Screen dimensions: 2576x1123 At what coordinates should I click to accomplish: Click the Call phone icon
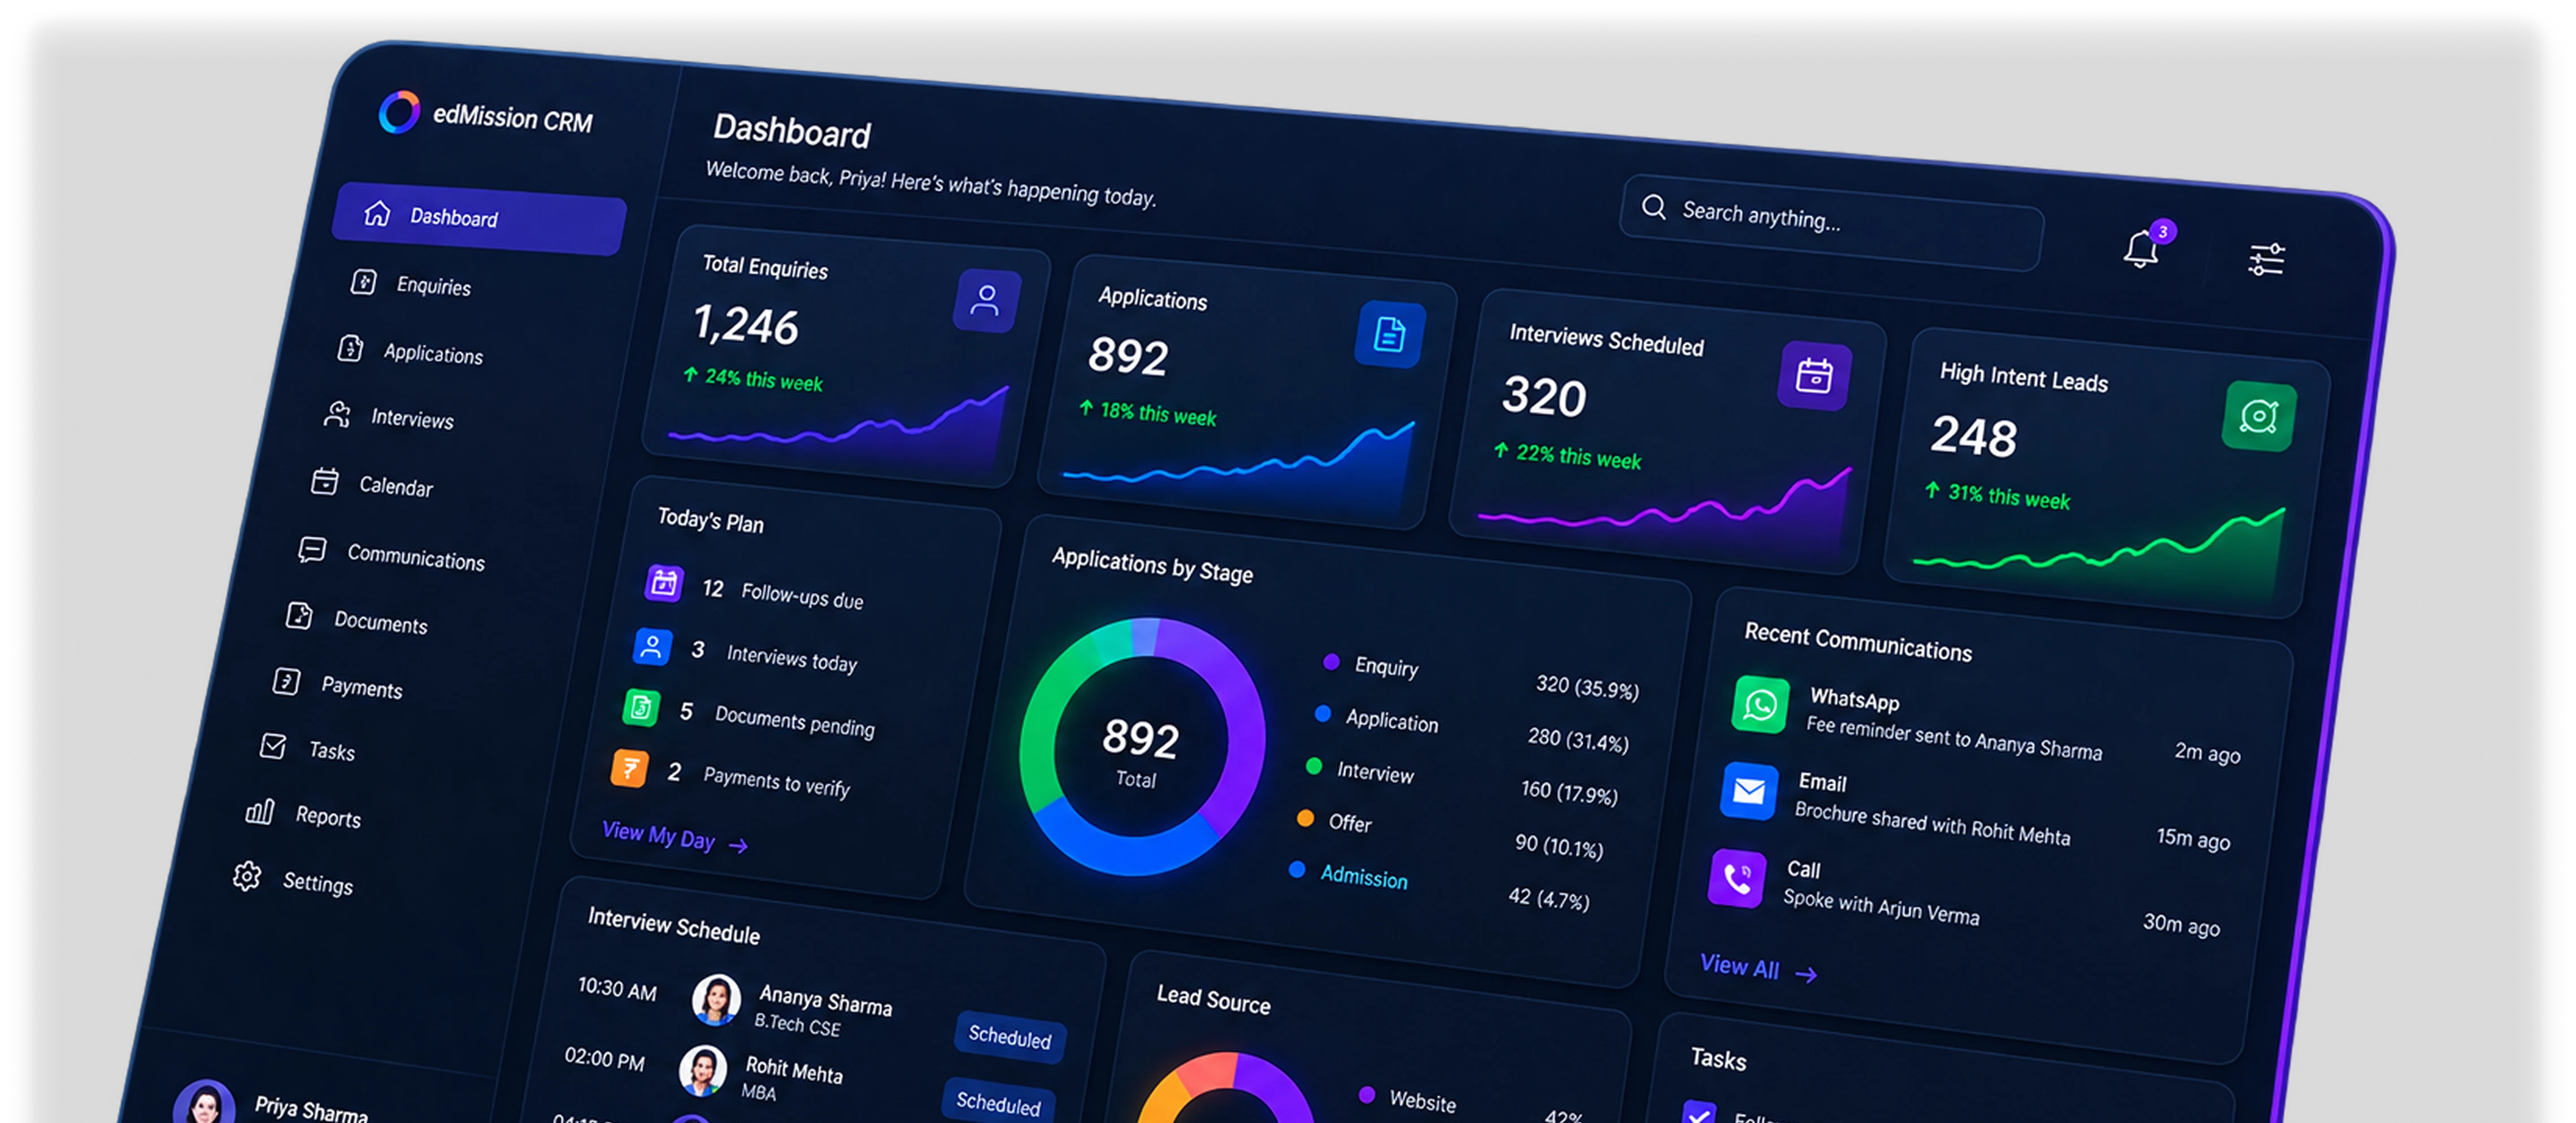(x=1737, y=878)
